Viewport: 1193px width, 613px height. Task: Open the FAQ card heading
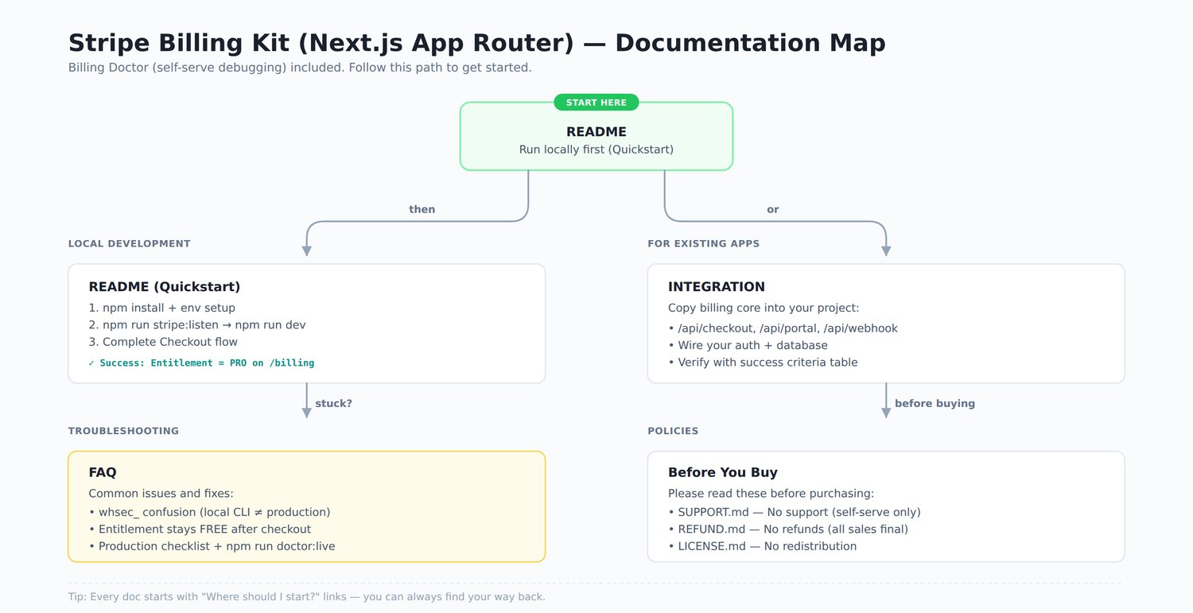pyautogui.click(x=103, y=472)
